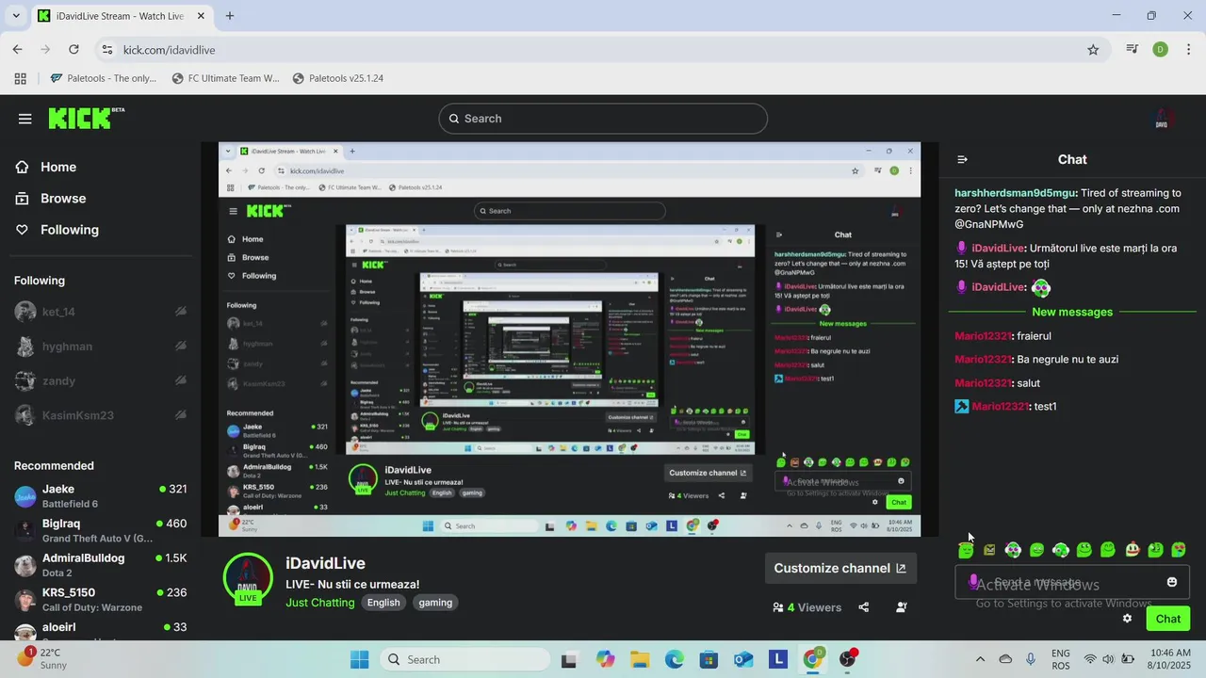
Task: Open 'Paletools v25.1.24' bookmark
Action: click(338, 78)
